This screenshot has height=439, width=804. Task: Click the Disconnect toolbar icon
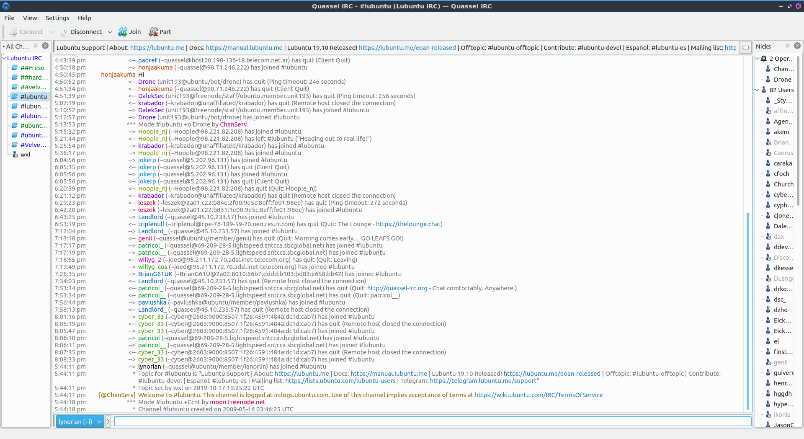64,32
